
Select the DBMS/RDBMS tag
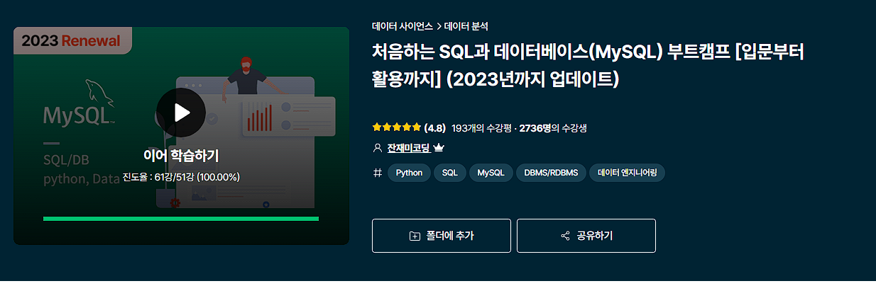pos(552,173)
